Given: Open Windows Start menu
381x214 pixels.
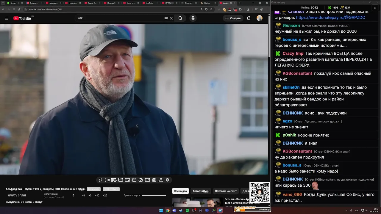Looking at the screenshot, I should tap(161, 210).
